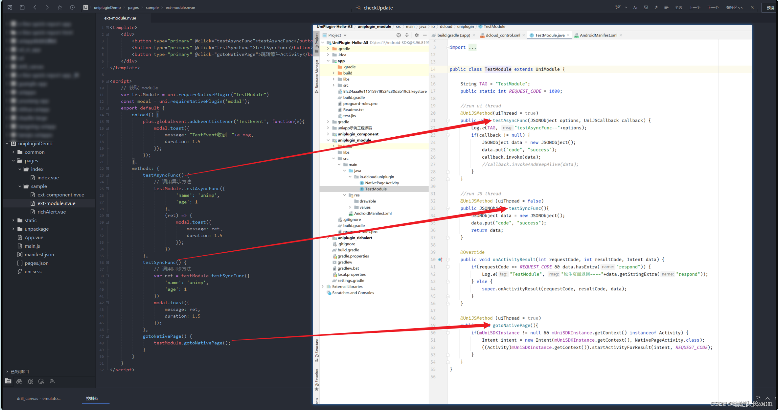Switch to the 控制台 console tab
Screen dimensions: 778x410
point(92,398)
